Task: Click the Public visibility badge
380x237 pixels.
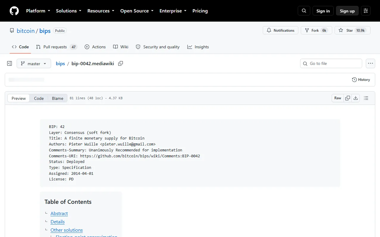Action: pos(60,31)
